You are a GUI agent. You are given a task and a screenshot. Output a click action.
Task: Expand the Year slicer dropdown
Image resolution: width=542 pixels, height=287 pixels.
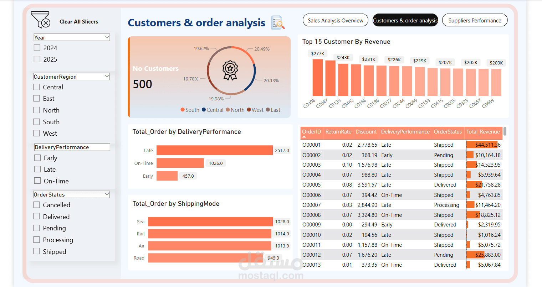[107, 37]
